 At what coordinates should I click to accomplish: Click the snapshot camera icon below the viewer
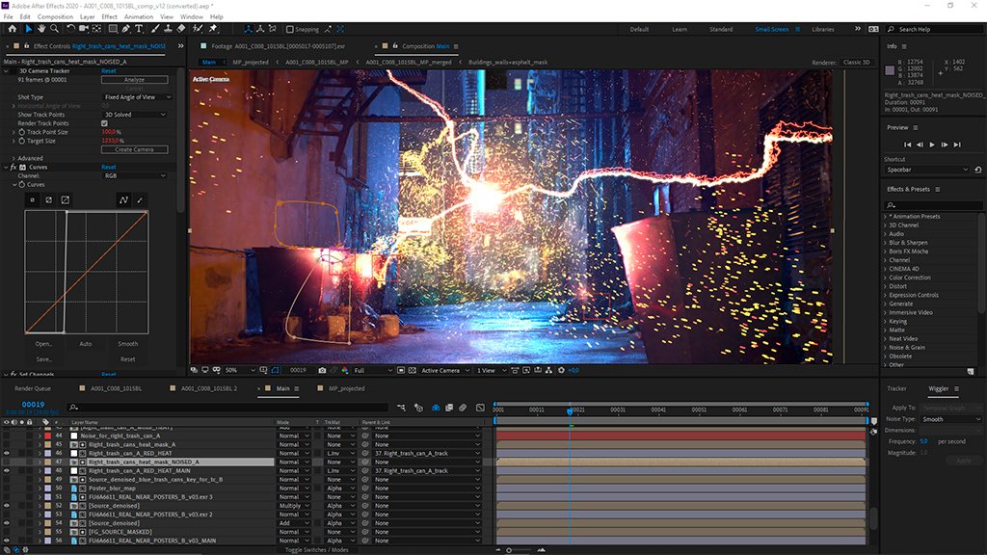322,370
